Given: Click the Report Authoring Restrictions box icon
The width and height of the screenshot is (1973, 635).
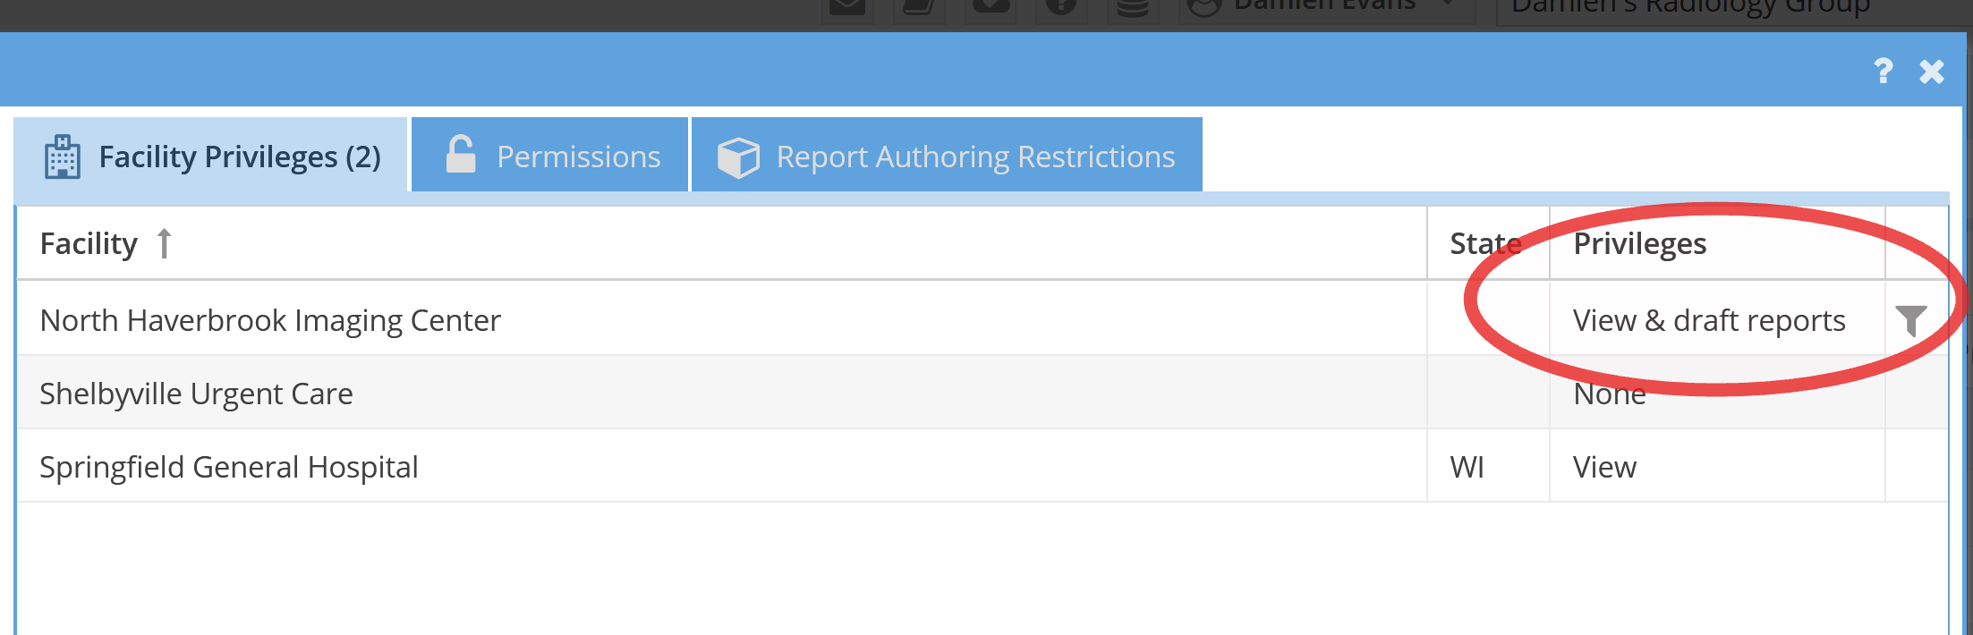Looking at the screenshot, I should [x=738, y=157].
